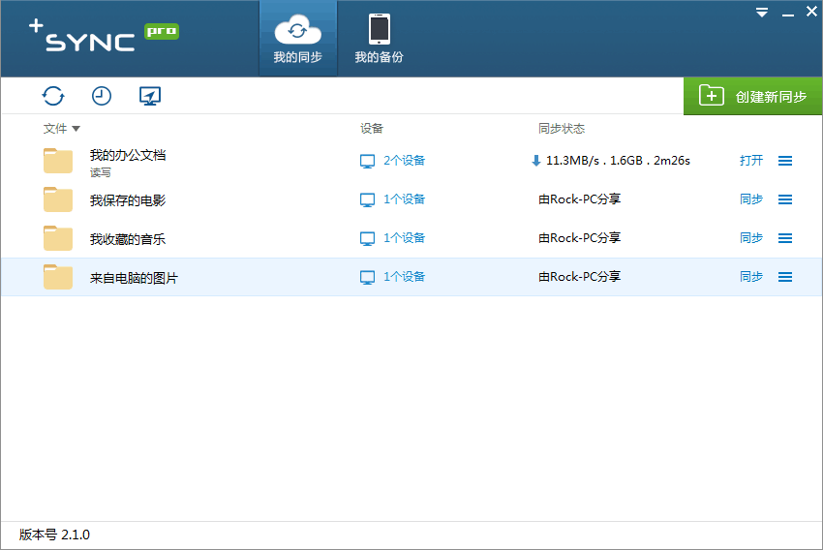823x550 pixels.
Task: Click 创建新同步 button
Action: (x=753, y=96)
